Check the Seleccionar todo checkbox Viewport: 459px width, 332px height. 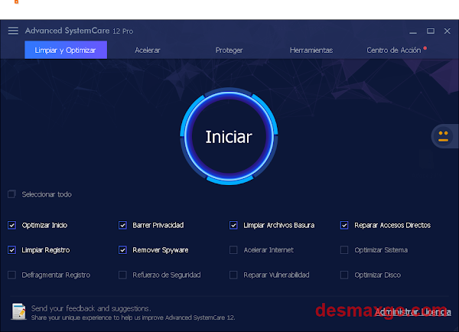coord(11,194)
